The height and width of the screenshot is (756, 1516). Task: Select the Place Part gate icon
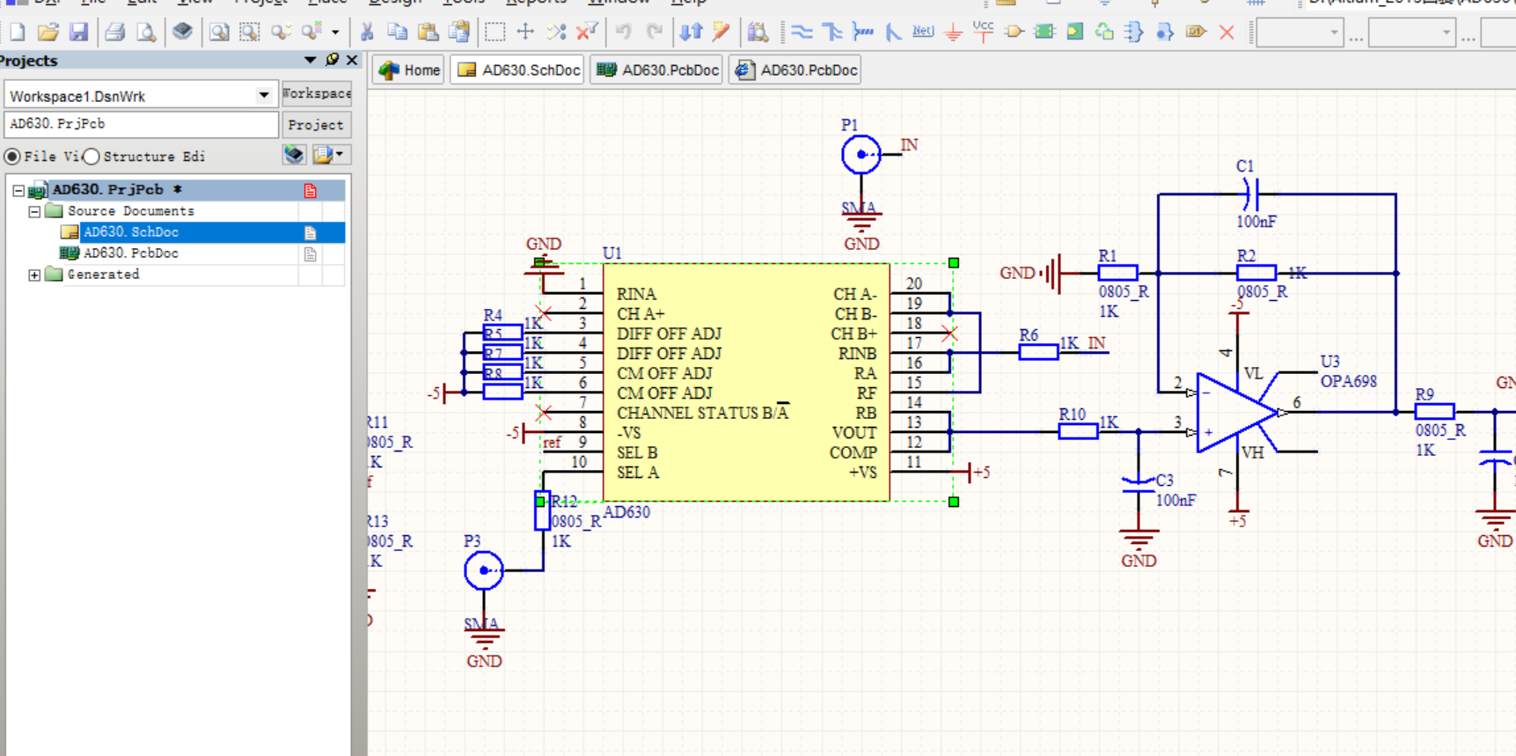tap(1014, 33)
